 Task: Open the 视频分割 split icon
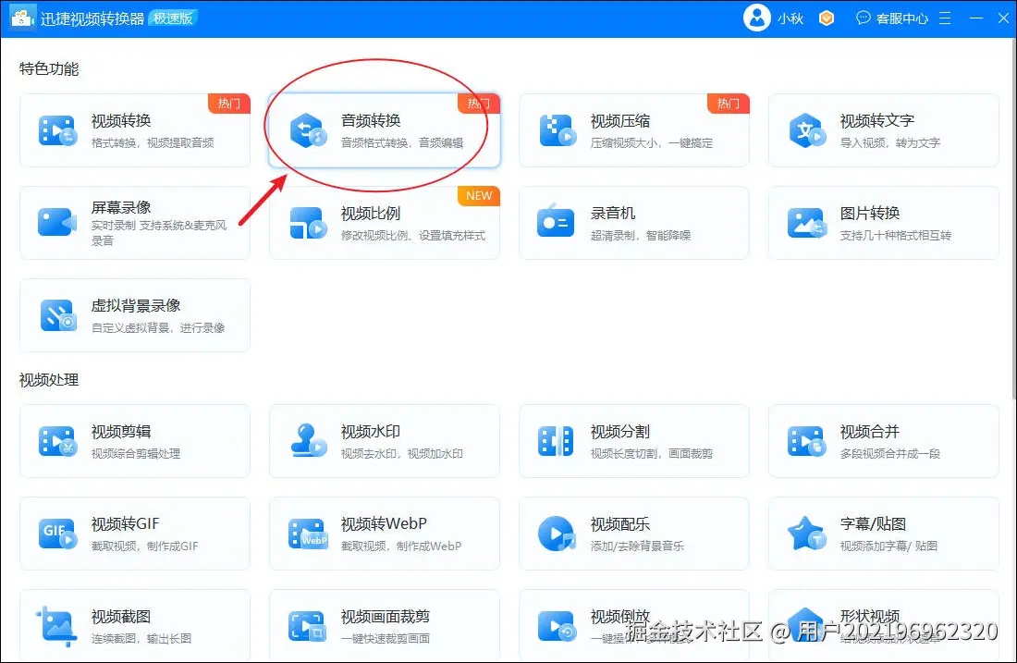(x=556, y=441)
